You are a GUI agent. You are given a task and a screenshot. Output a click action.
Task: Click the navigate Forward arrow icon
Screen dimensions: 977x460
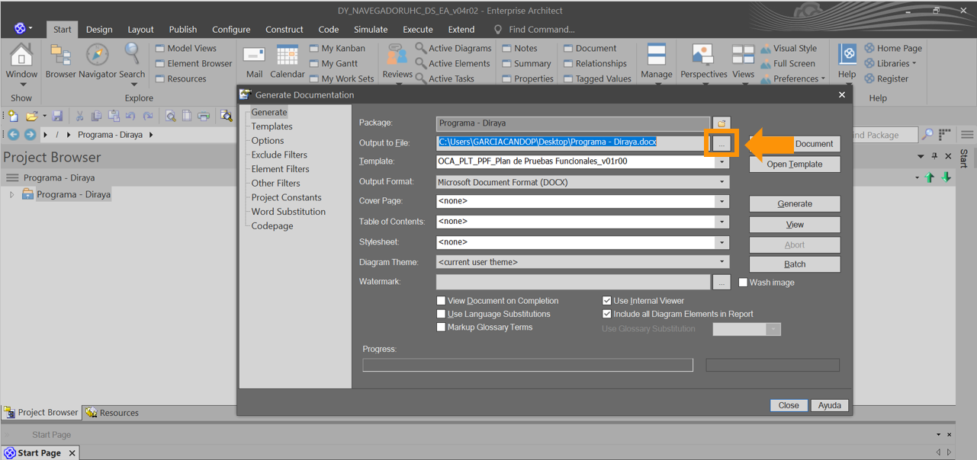click(x=30, y=135)
